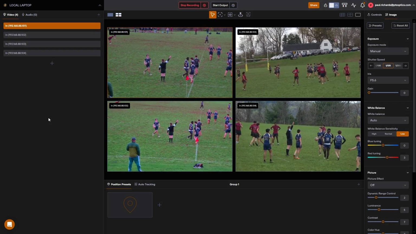Image resolution: width=416 pixels, height=234 pixels.
Task: Select the no-grid overlay option
Action: [358, 15]
